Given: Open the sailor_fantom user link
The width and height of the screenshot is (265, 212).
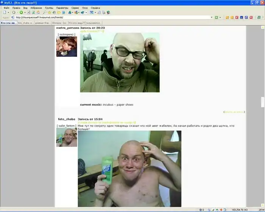Looking at the screenshot, I should coord(67,125).
